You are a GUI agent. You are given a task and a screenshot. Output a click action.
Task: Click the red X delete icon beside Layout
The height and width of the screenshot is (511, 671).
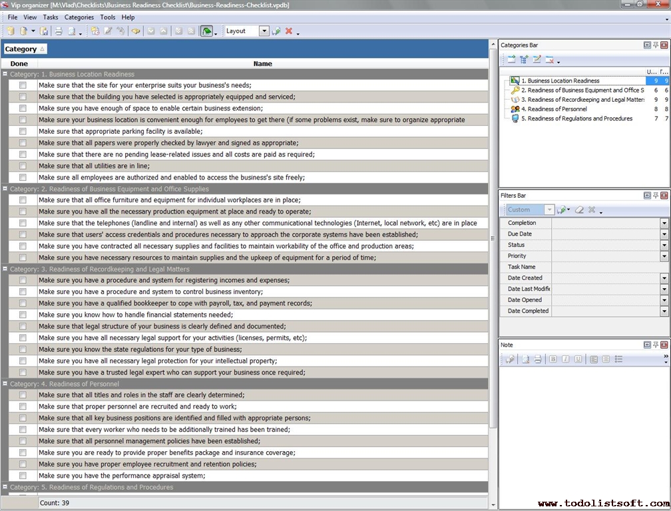pos(289,31)
